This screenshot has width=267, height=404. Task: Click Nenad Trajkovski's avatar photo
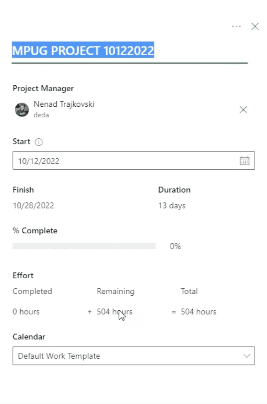22,109
